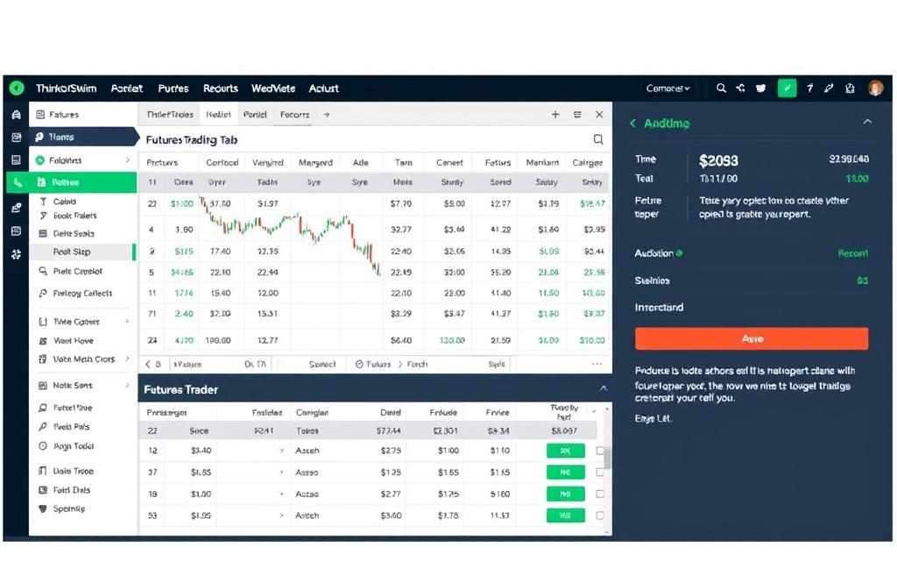Image resolution: width=897 pixels, height=561 pixels.
Task: Open the user profile avatar
Action: [x=875, y=88]
